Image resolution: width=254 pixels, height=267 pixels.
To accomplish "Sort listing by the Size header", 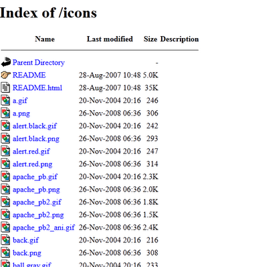I will point(150,39).
